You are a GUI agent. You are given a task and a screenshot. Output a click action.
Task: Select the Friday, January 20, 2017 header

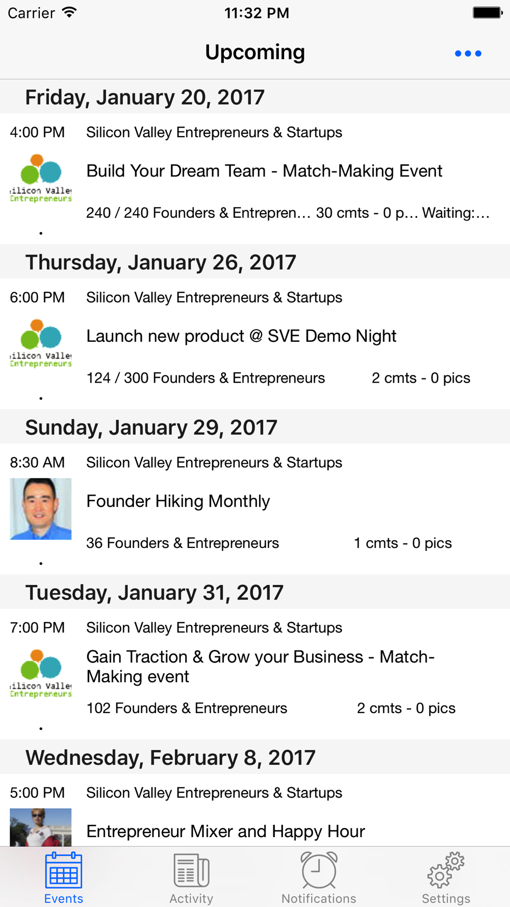click(145, 97)
